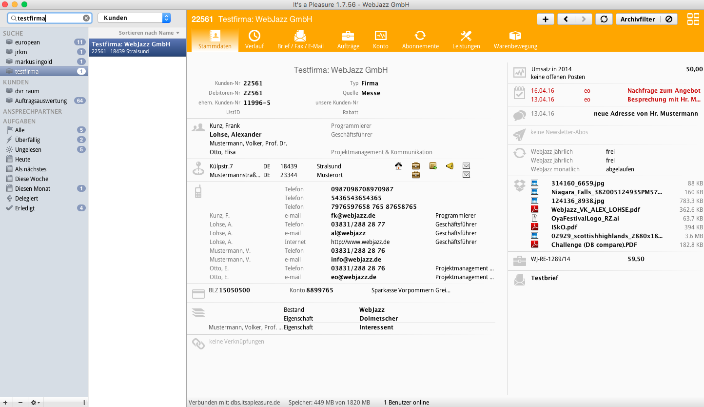The height and width of the screenshot is (407, 704).
Task: Click the refresh icon button
Action: [x=604, y=19]
